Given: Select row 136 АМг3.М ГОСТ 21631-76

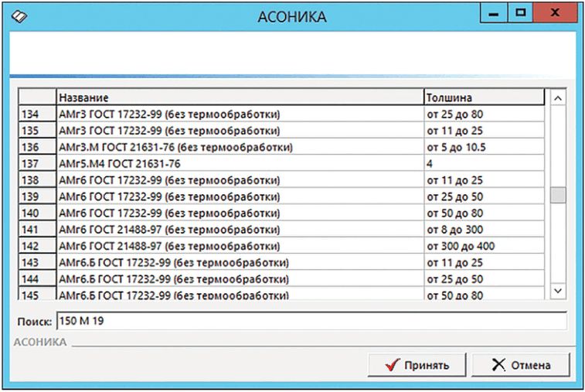Looking at the screenshot, I should click(240, 147).
